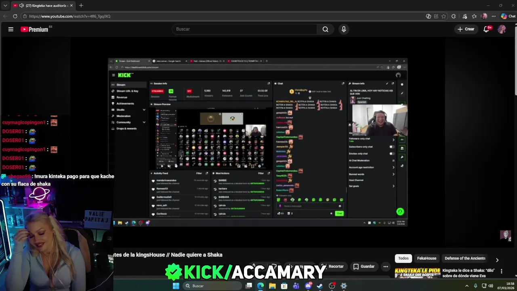Open YouTube account avatar menu
Image resolution: width=517 pixels, height=291 pixels.
coord(502,29)
